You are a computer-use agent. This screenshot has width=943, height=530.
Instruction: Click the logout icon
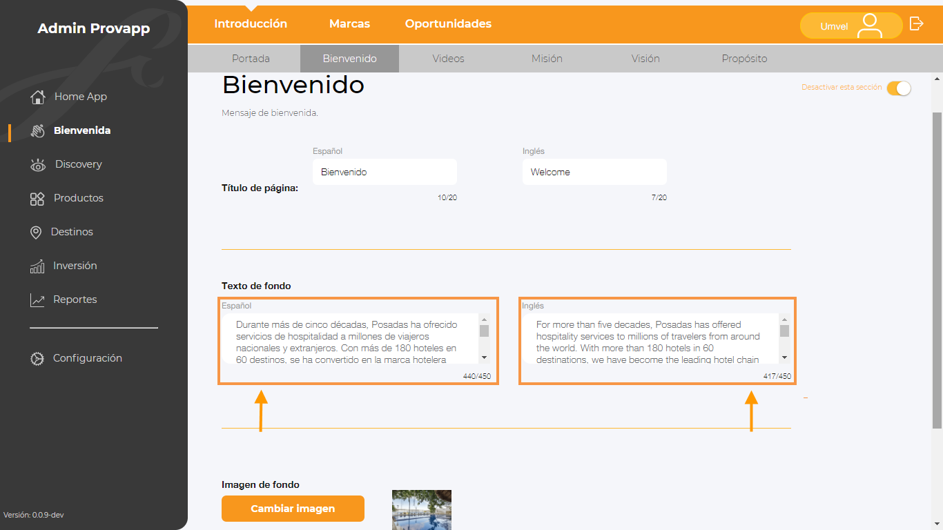917,23
